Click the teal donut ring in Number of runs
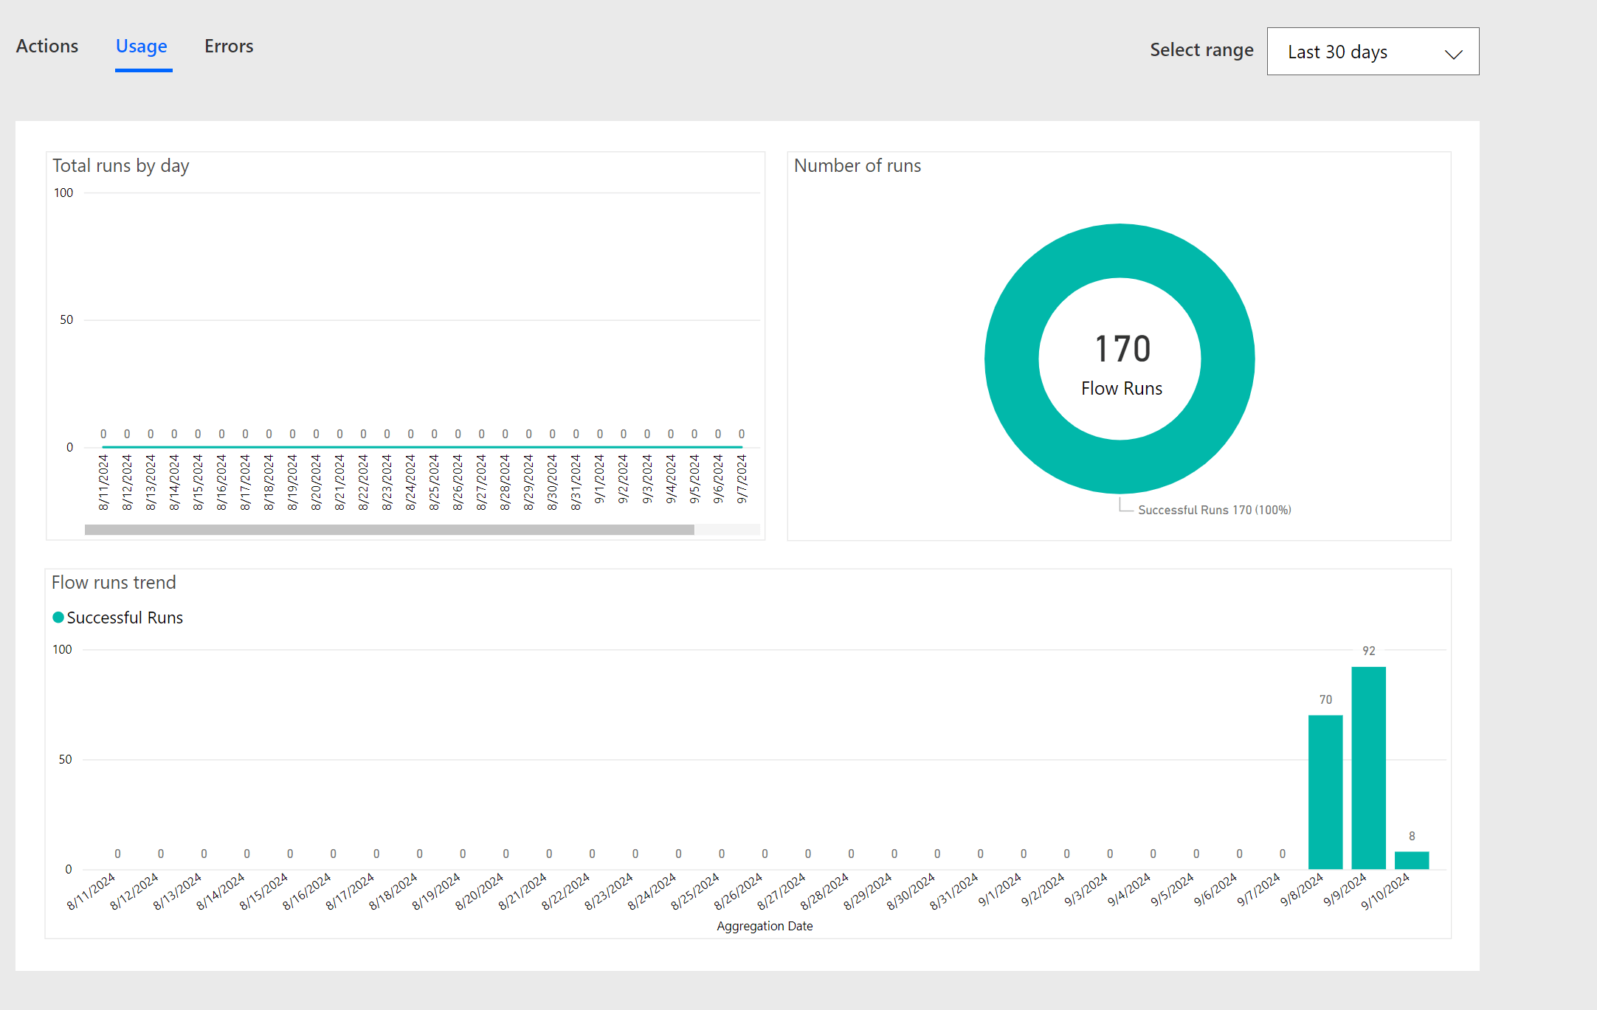The height and width of the screenshot is (1010, 1597). [1012, 359]
